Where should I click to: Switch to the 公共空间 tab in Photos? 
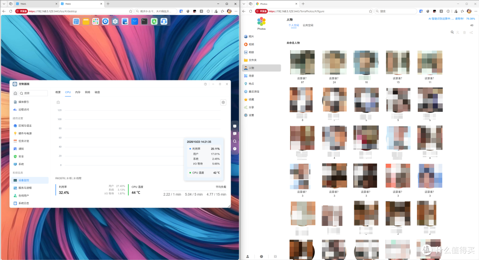tap(308, 25)
